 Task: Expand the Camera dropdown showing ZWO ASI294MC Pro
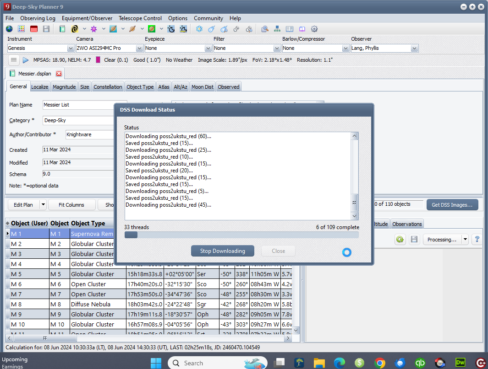click(x=139, y=48)
